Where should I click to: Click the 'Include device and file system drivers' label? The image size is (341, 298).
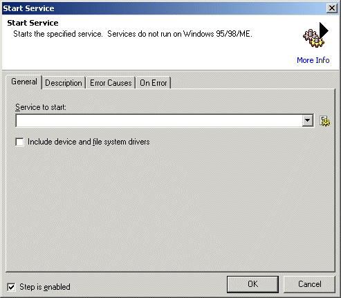(x=89, y=142)
